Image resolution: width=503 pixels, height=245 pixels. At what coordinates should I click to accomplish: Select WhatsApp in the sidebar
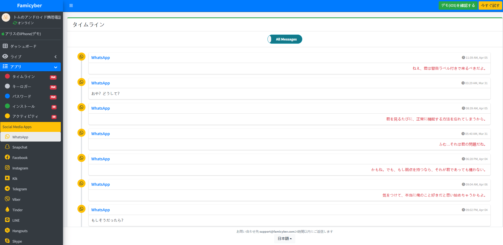[31, 137]
